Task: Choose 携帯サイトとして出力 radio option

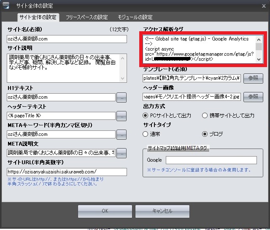Action: point(205,115)
